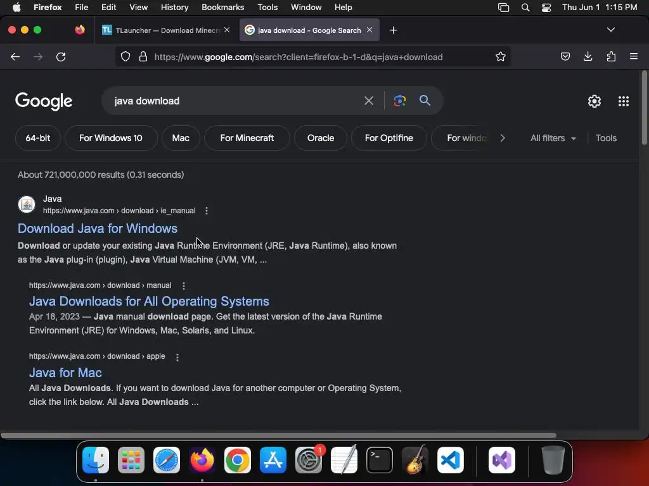This screenshot has height=486, width=649.
Task: Open the Firefox downloads panel
Action: coord(588,56)
